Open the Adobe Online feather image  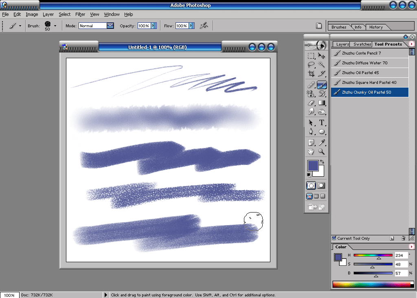coord(316,46)
